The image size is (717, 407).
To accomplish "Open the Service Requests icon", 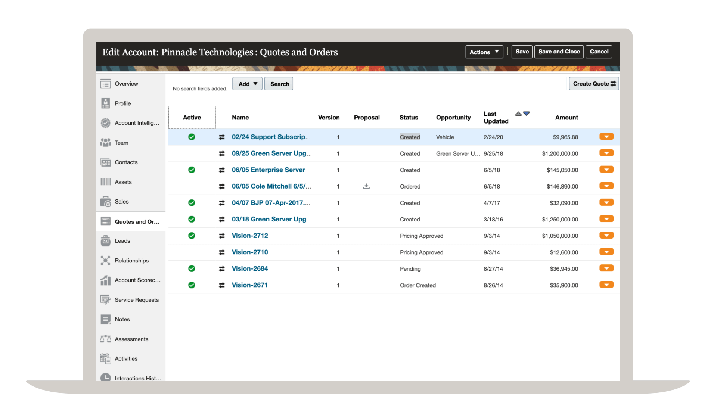I will click(105, 300).
